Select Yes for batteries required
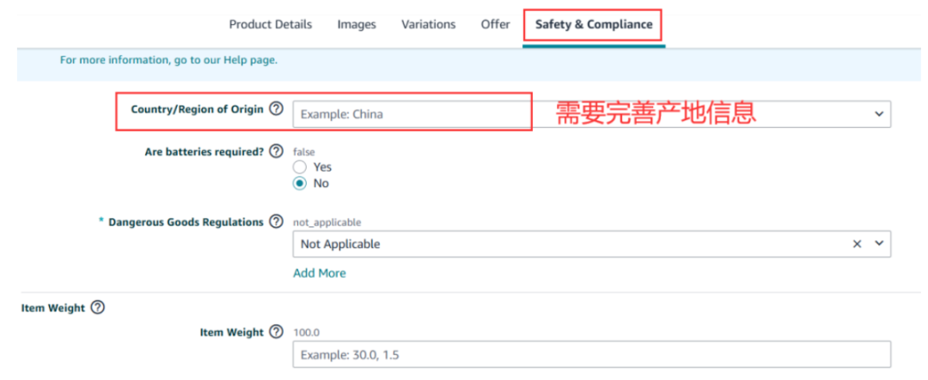The height and width of the screenshot is (380, 928). tap(300, 167)
